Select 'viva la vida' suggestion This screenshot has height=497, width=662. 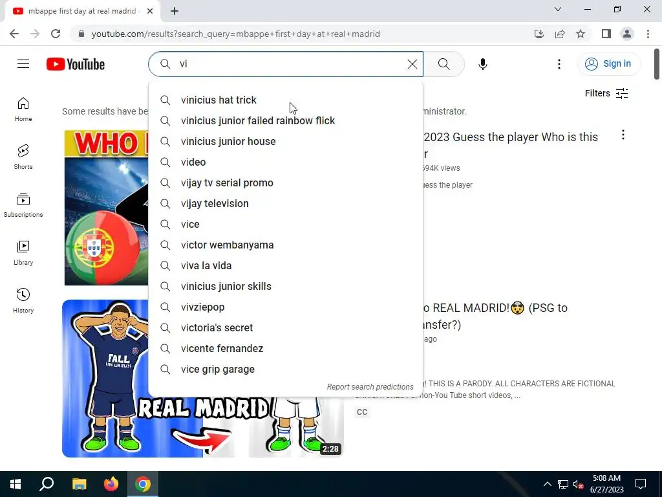click(x=286, y=265)
